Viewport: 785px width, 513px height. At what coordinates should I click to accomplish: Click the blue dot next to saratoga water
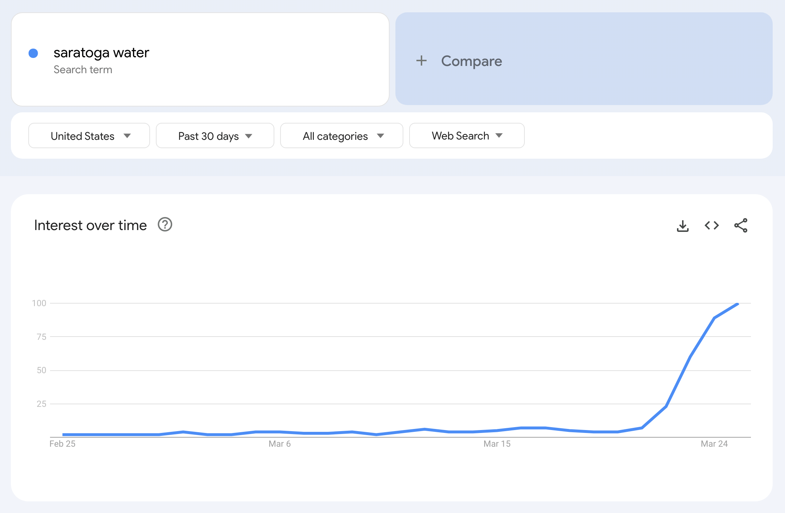[33, 53]
